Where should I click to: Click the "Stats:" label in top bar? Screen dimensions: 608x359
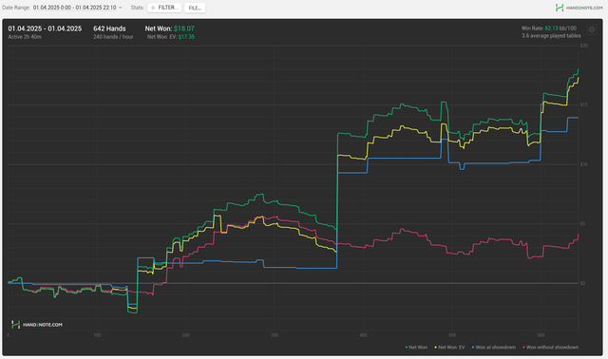pyautogui.click(x=138, y=8)
